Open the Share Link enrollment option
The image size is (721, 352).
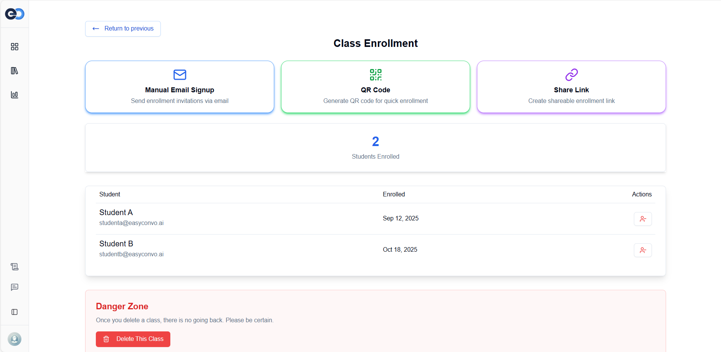pyautogui.click(x=571, y=87)
